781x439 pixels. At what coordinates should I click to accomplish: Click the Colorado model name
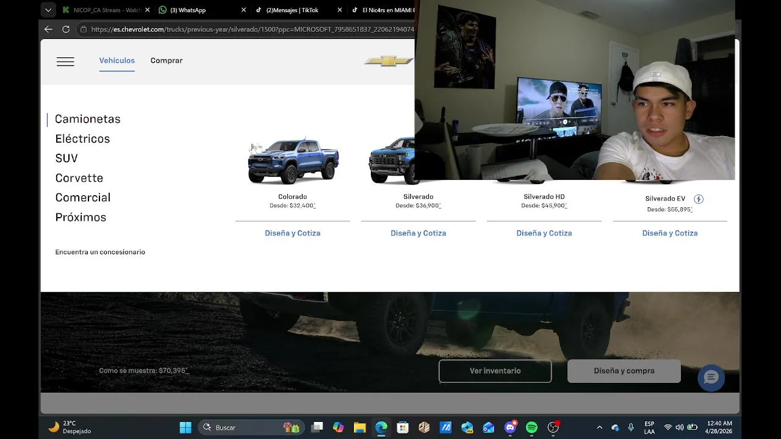[x=292, y=196]
